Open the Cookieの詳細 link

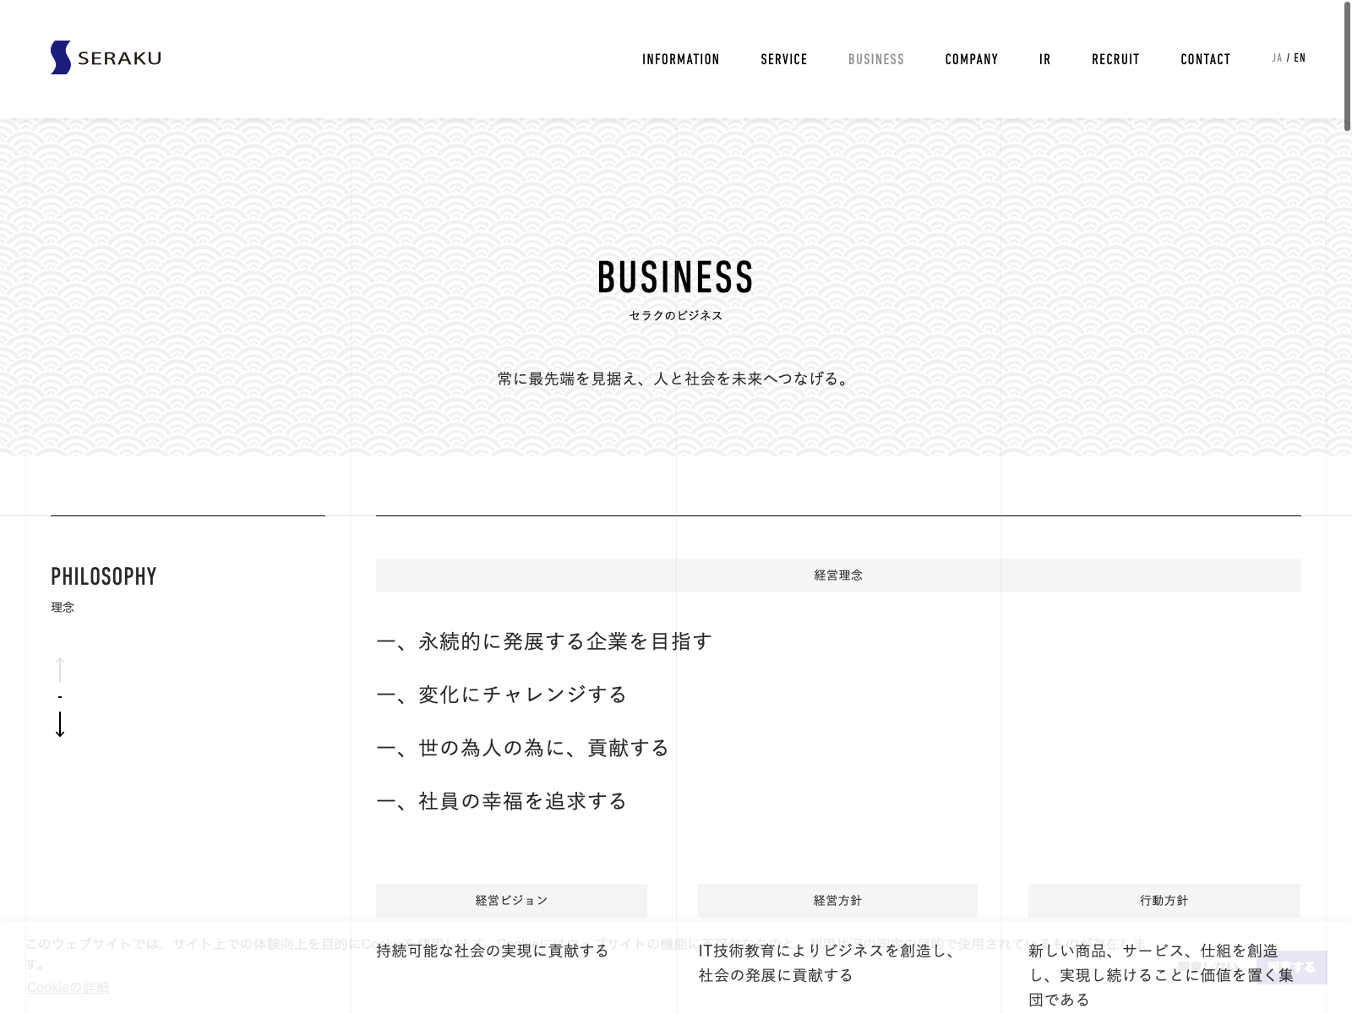(68, 987)
